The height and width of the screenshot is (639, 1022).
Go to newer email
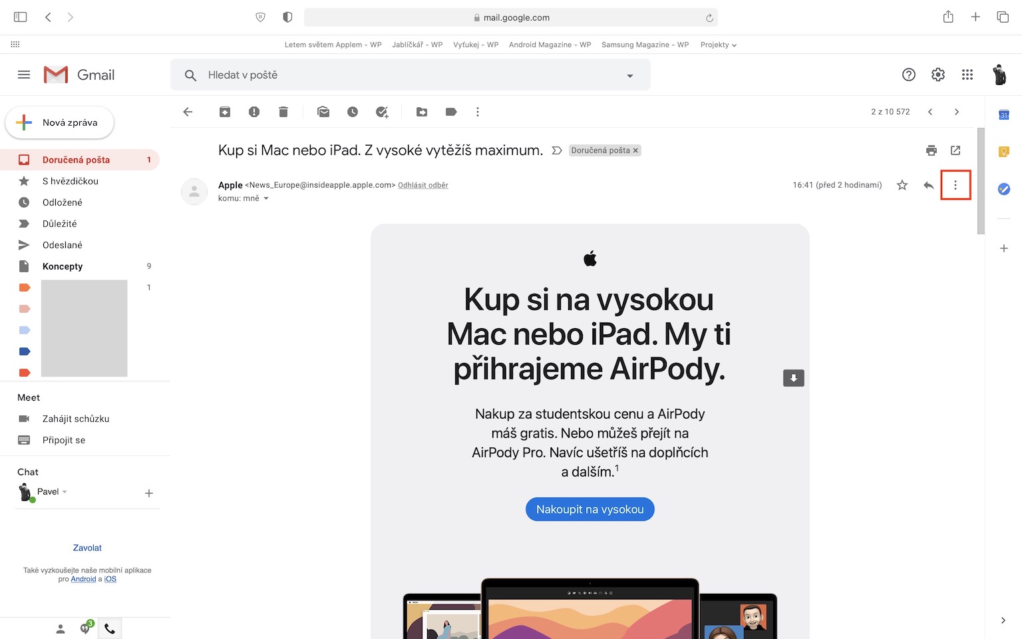pos(930,112)
